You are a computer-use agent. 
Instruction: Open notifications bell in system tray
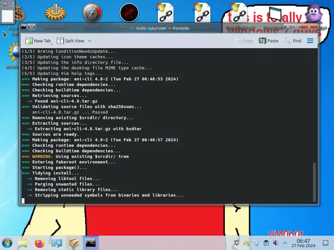237,243
